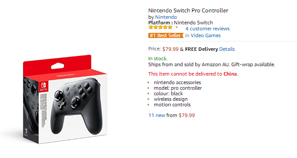Expand the rating breakdown dropdown arrow
The width and height of the screenshot is (297, 158).
177,27
